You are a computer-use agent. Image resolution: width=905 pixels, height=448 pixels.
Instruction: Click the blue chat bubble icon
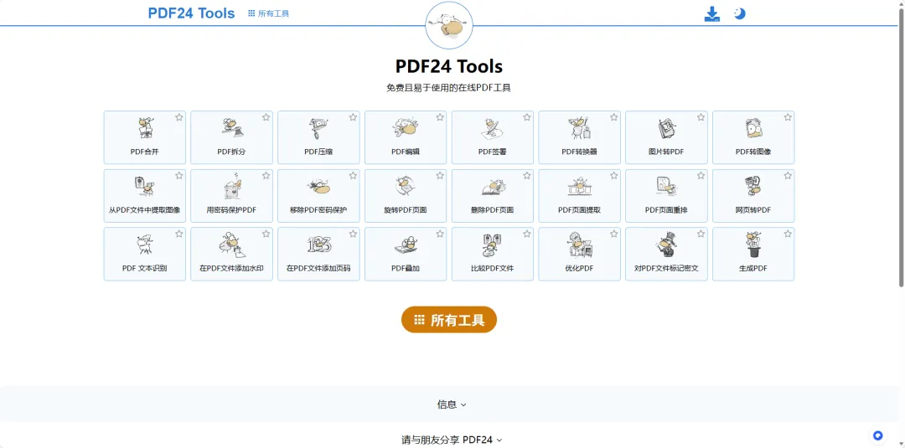(x=878, y=435)
